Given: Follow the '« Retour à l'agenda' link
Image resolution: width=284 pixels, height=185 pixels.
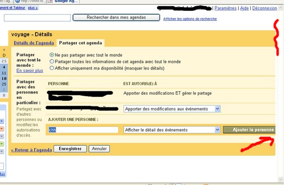Looking at the screenshot, I should pos(32,150).
